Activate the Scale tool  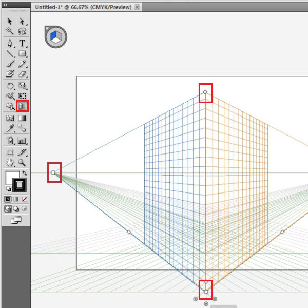click(22, 86)
